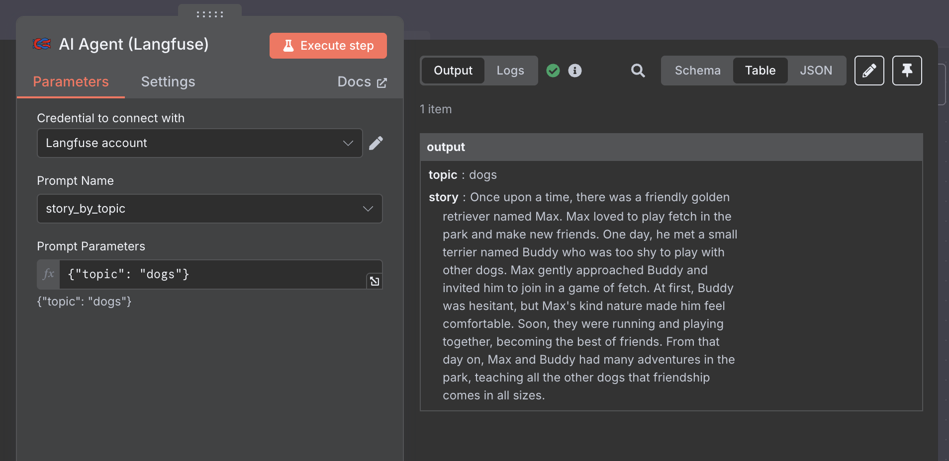Edit the credential with the pencil icon

click(x=376, y=143)
